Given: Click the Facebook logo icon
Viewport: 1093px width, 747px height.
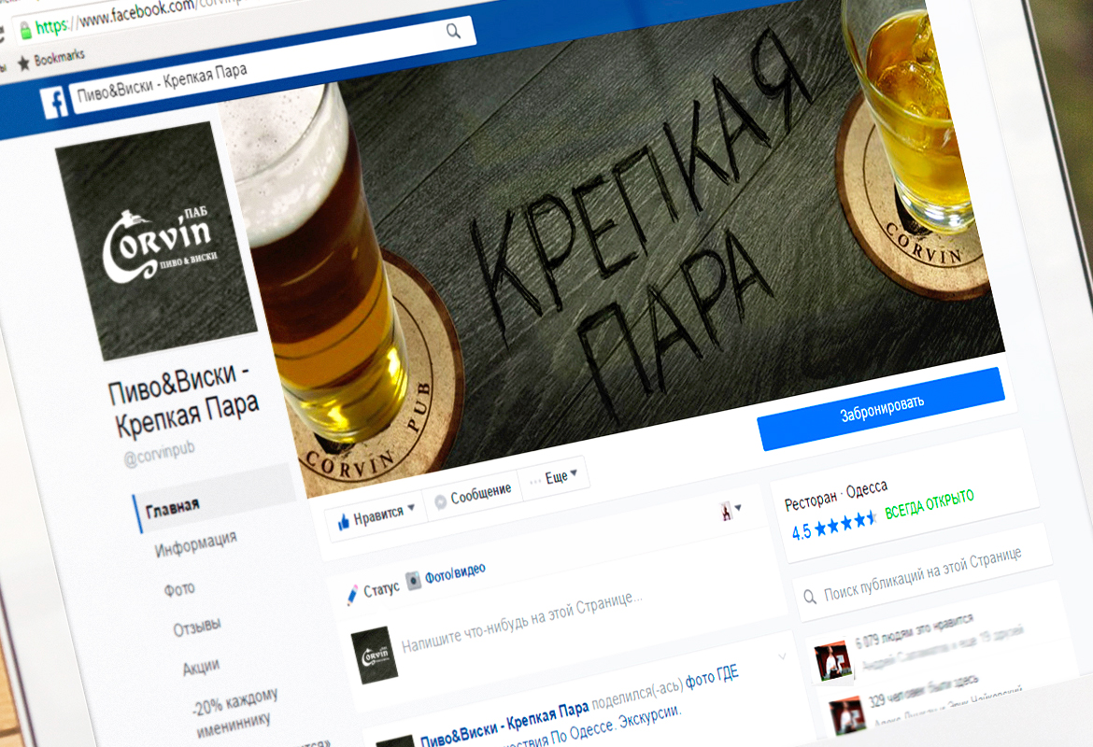Looking at the screenshot, I should point(53,103).
